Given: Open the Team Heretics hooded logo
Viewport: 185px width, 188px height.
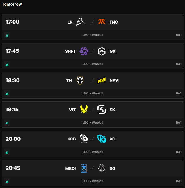Looking at the screenshot, I should [80, 80].
